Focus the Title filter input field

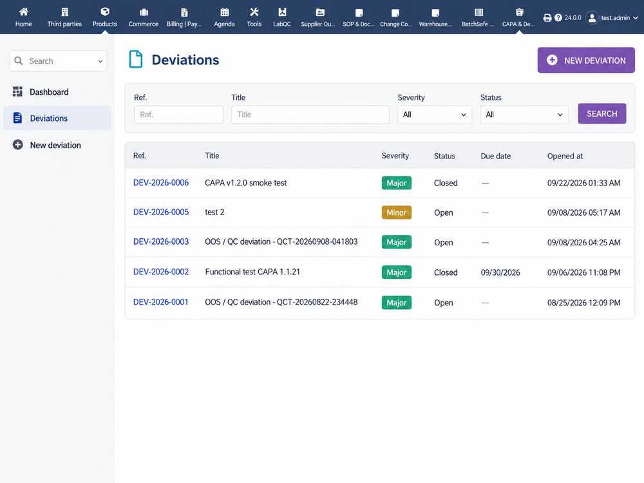(310, 115)
